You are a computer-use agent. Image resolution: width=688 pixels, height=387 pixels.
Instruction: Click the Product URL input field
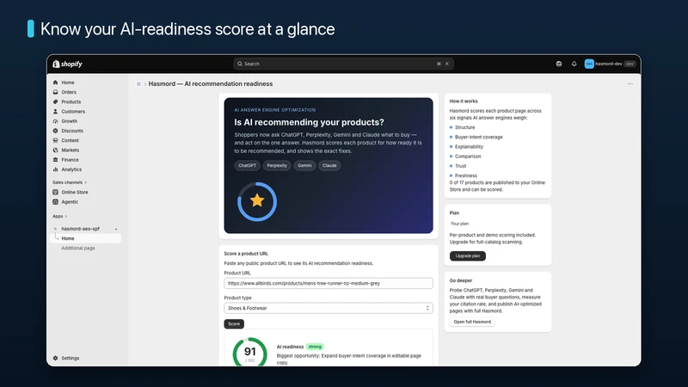(329, 284)
